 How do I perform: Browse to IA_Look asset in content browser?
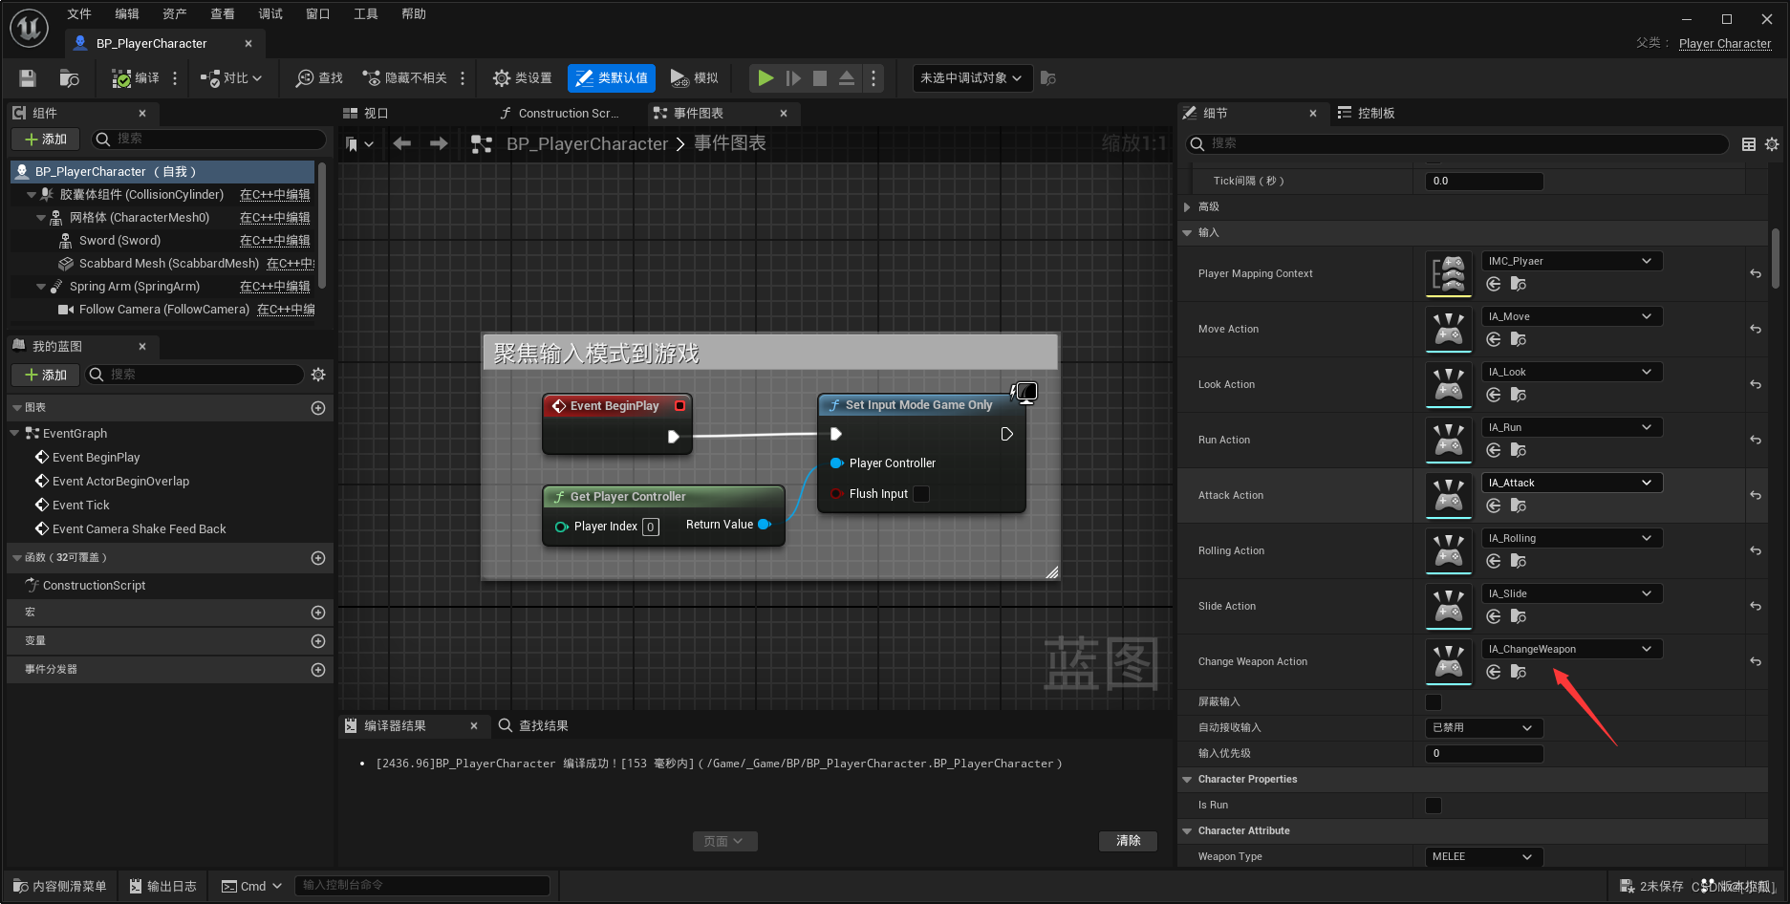(1519, 395)
